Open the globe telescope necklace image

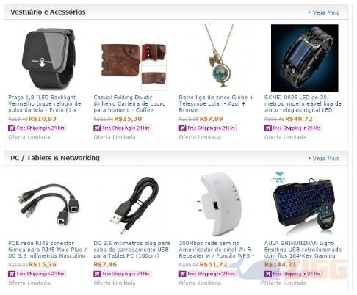219,56
